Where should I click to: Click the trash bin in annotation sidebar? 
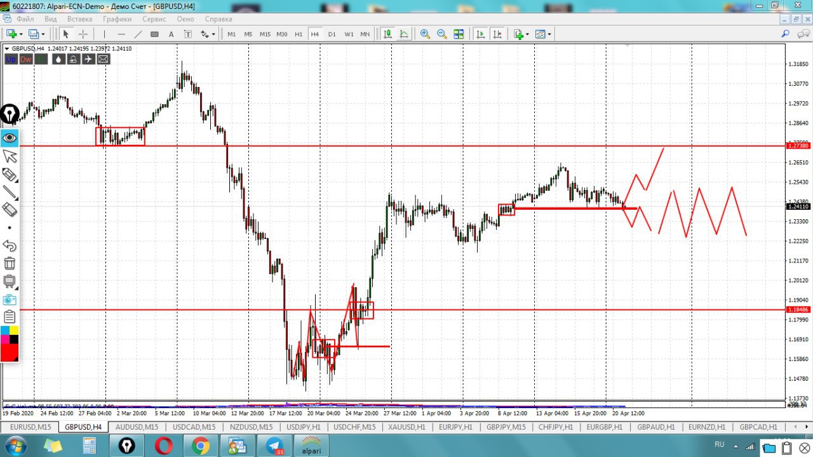(10, 263)
